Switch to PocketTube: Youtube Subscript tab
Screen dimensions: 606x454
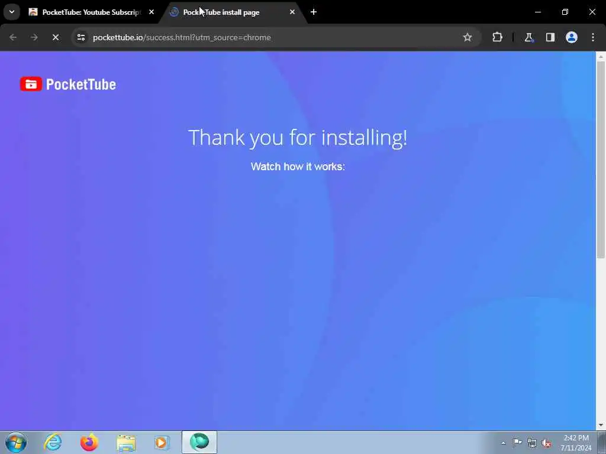(x=92, y=12)
